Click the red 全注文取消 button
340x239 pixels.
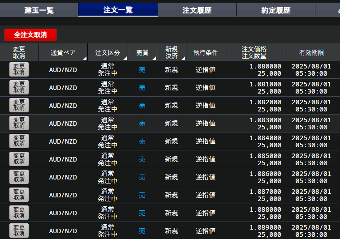click(x=30, y=34)
